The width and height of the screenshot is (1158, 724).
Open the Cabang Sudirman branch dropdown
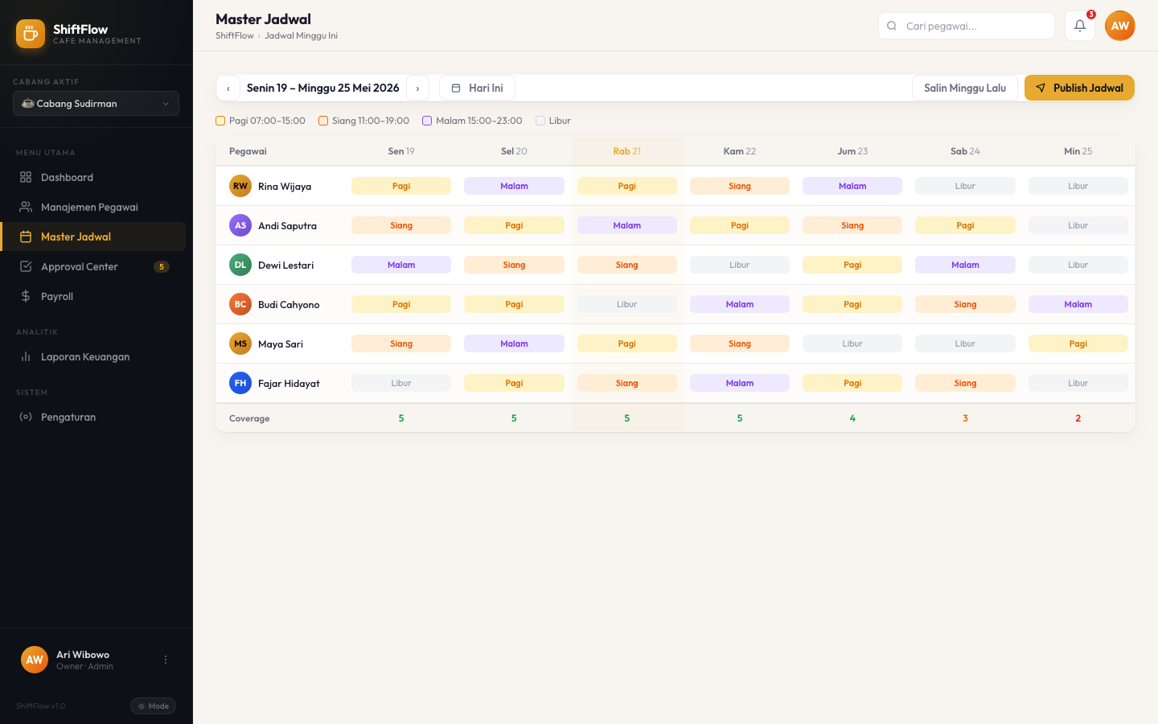click(96, 103)
